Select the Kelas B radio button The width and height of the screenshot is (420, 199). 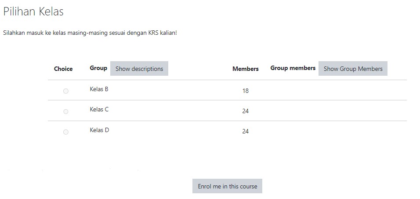(x=65, y=91)
